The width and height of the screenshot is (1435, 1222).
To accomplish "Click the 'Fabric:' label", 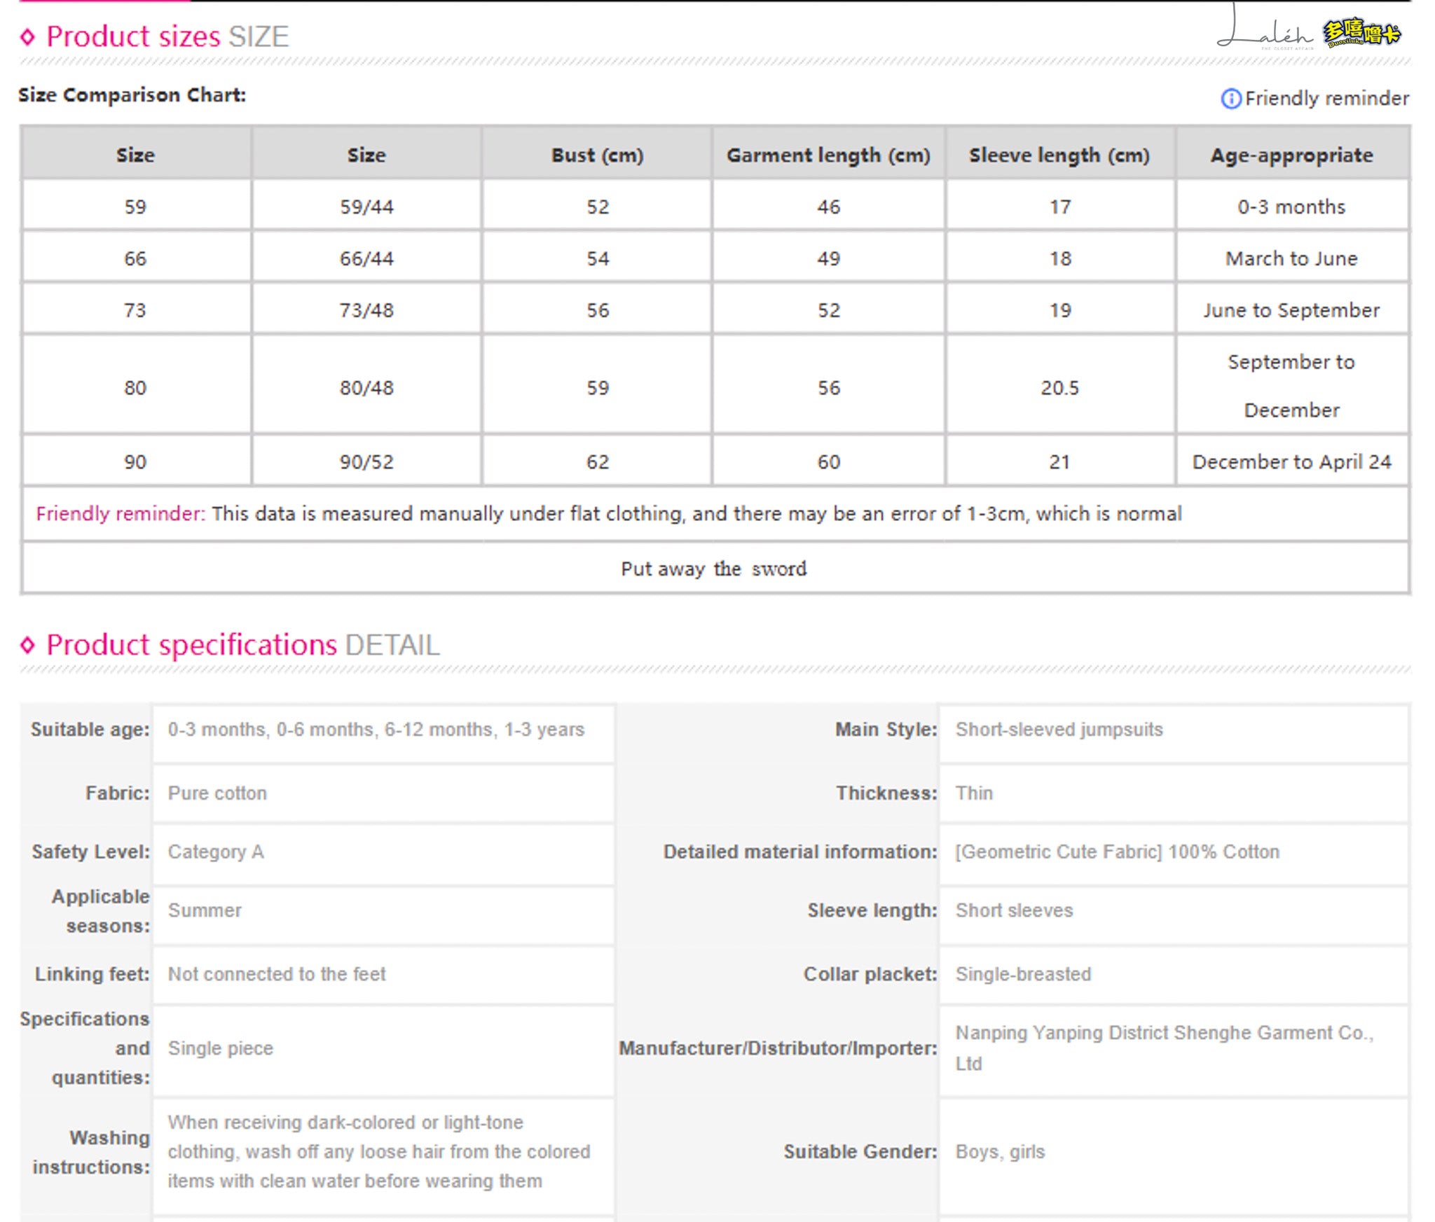I will (117, 793).
